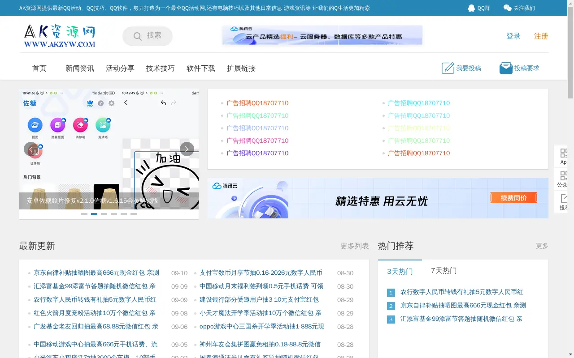Click the 投稿要求 envelope icon
This screenshot has width=574, height=358.
pyautogui.click(x=506, y=68)
